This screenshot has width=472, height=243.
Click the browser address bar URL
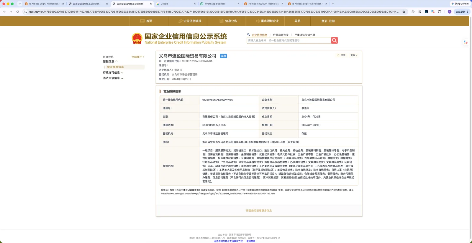click(x=214, y=12)
